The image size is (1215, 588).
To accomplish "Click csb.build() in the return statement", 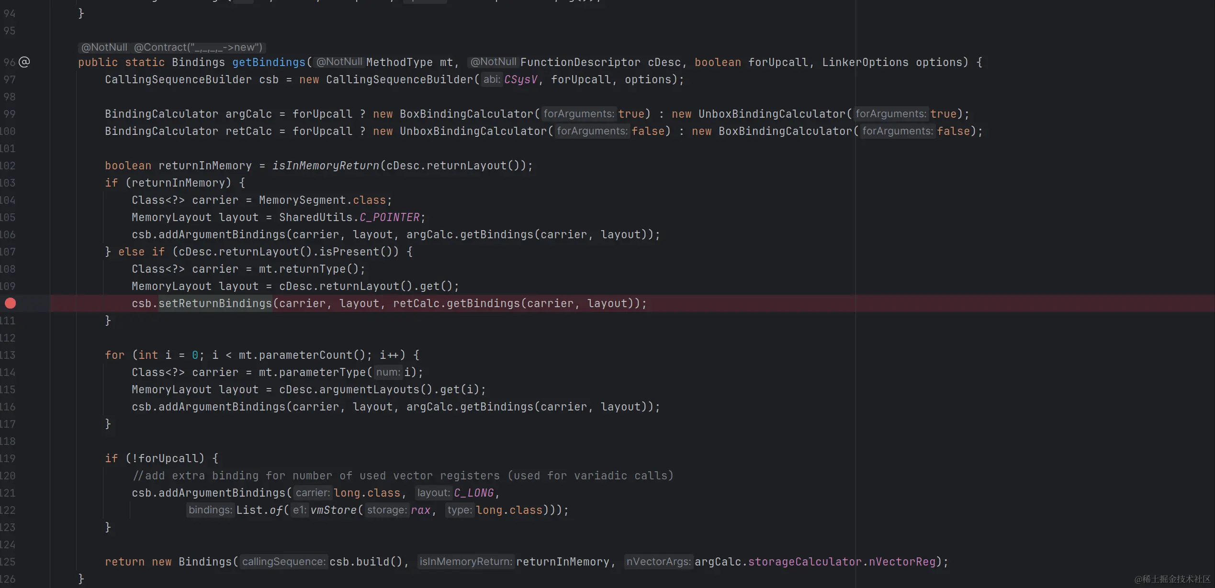I will 366,562.
